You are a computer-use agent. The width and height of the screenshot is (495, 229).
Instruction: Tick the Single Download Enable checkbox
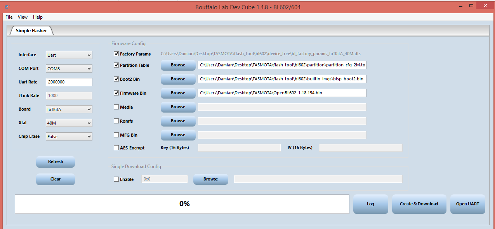click(116, 179)
